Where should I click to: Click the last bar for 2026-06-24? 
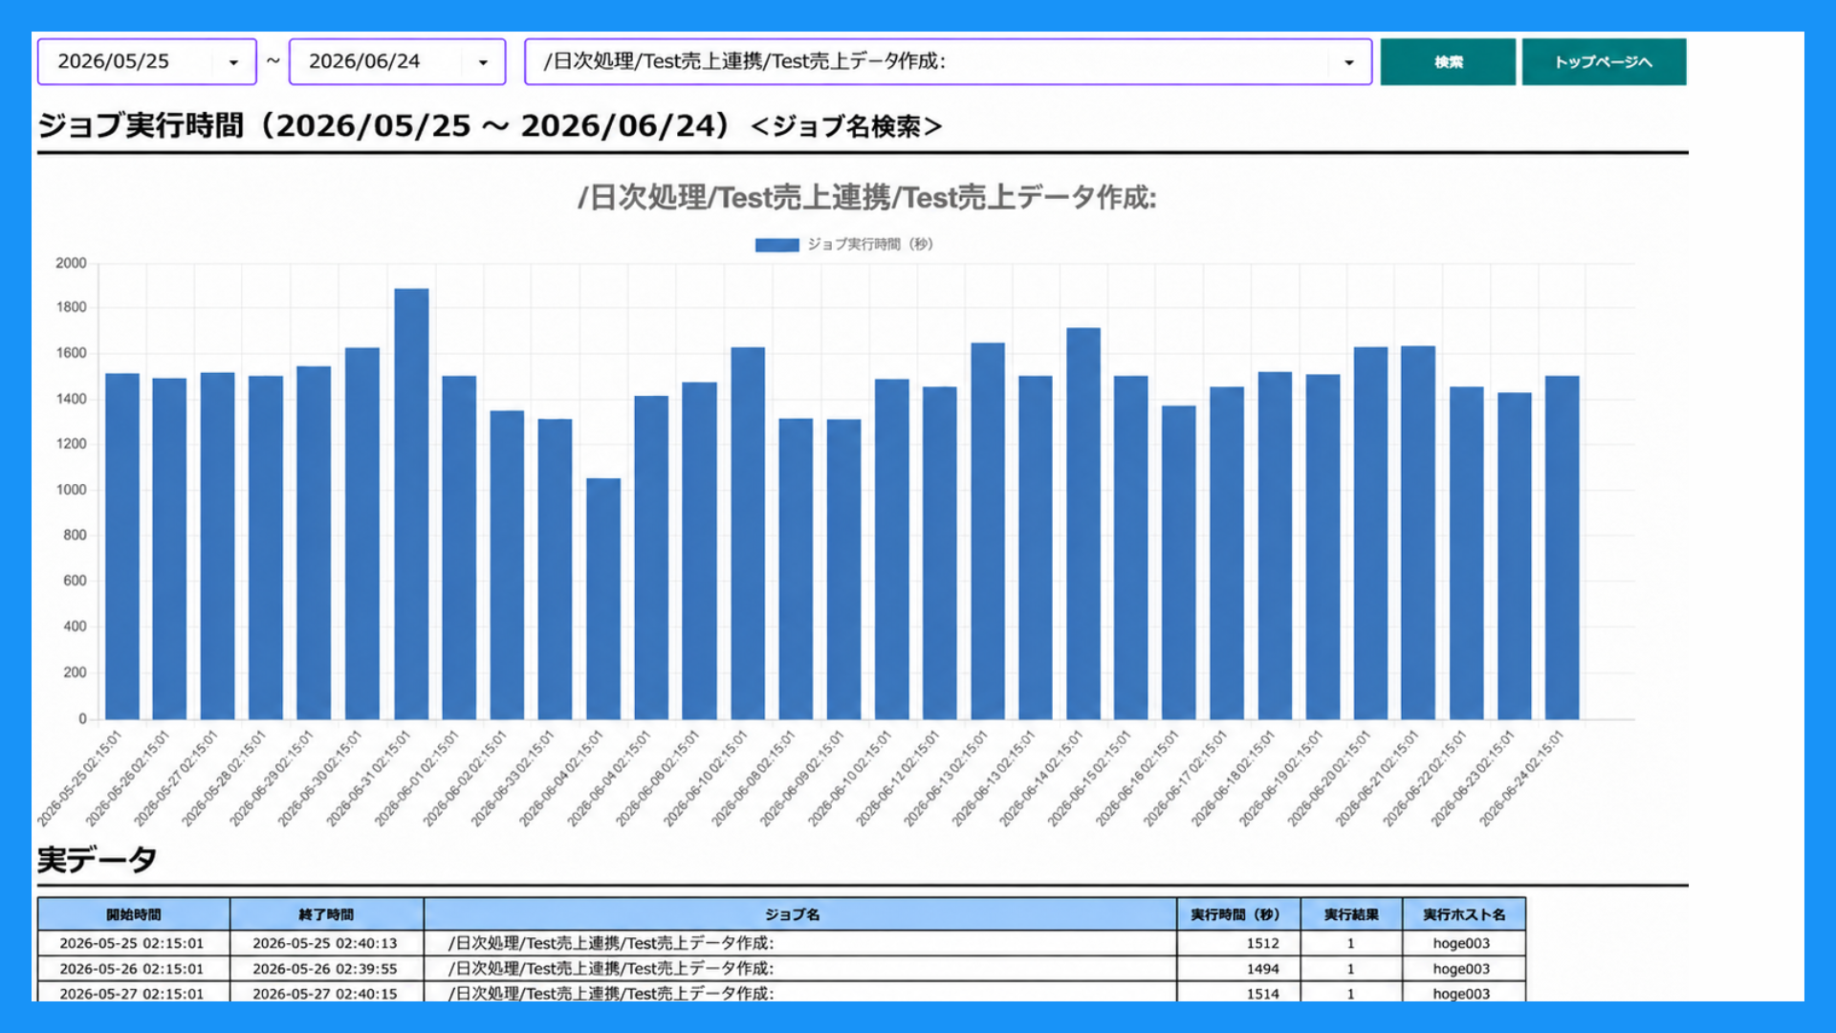pos(1563,547)
